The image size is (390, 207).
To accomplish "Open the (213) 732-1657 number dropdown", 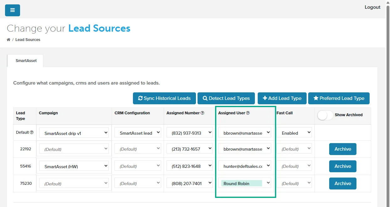I will 189,149.
